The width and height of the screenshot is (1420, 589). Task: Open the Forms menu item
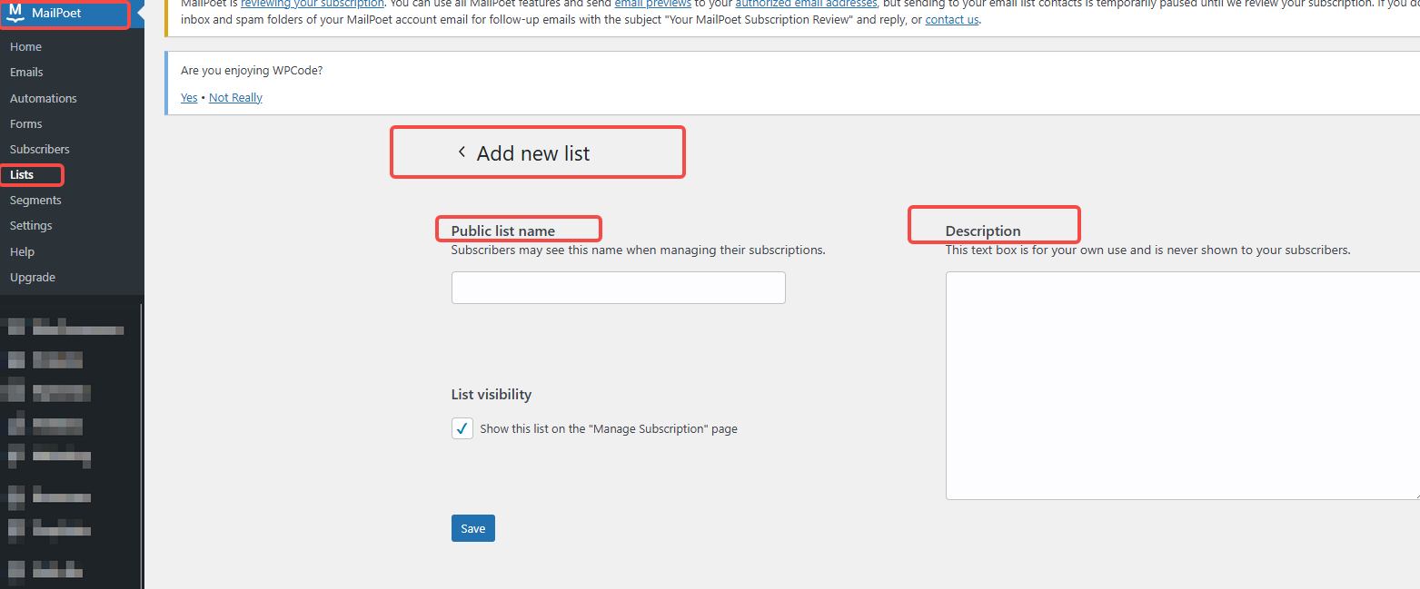point(25,123)
